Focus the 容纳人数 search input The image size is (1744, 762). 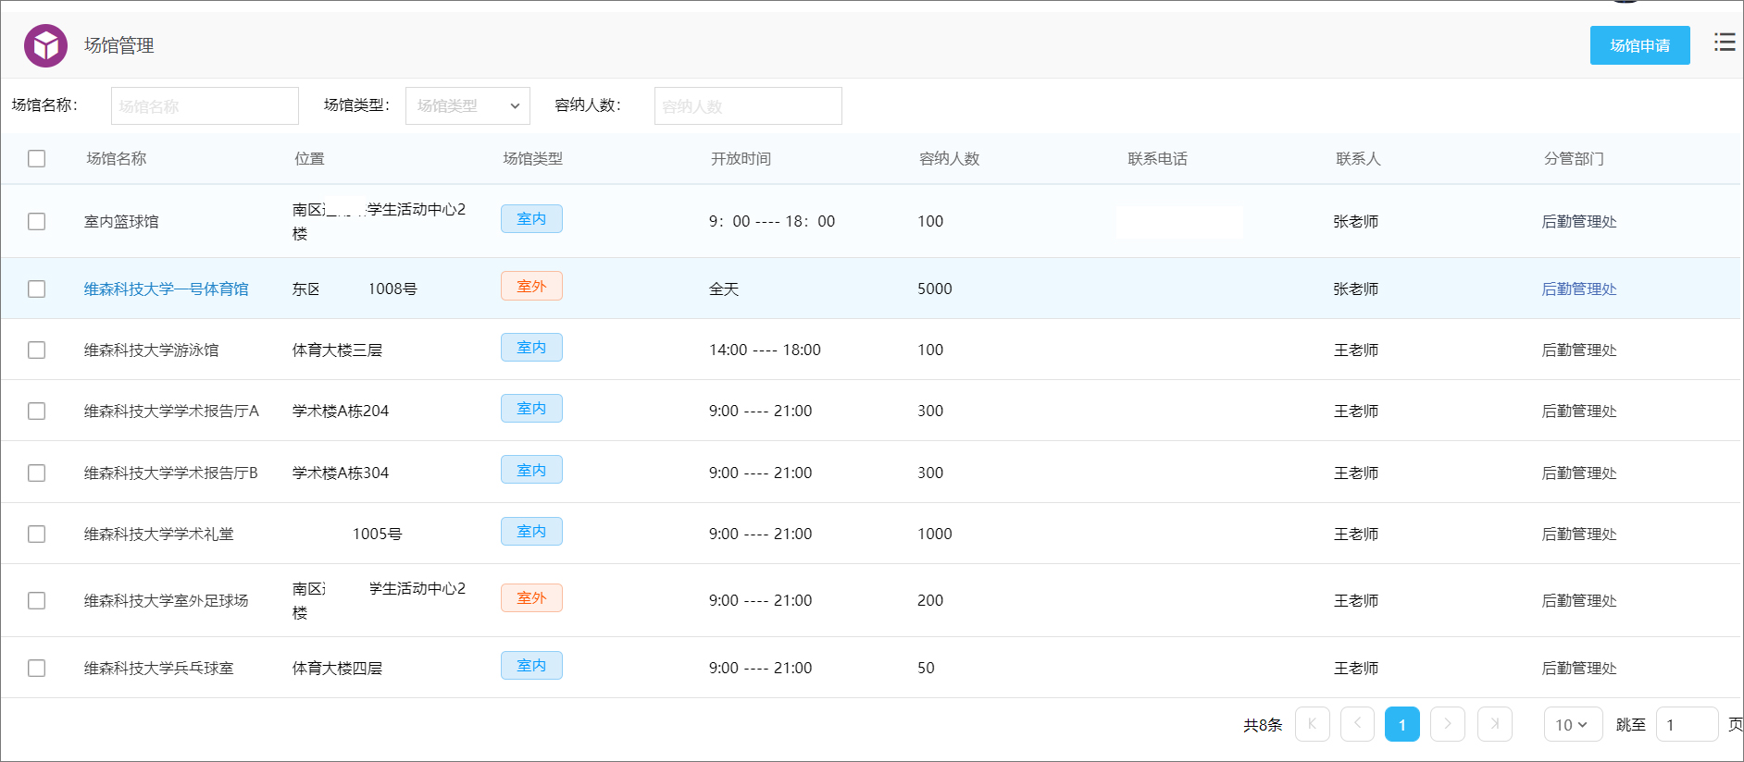[x=748, y=105]
